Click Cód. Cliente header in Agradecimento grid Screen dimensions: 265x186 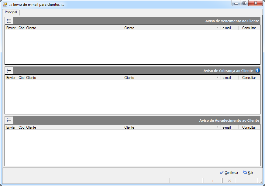coord(30,127)
